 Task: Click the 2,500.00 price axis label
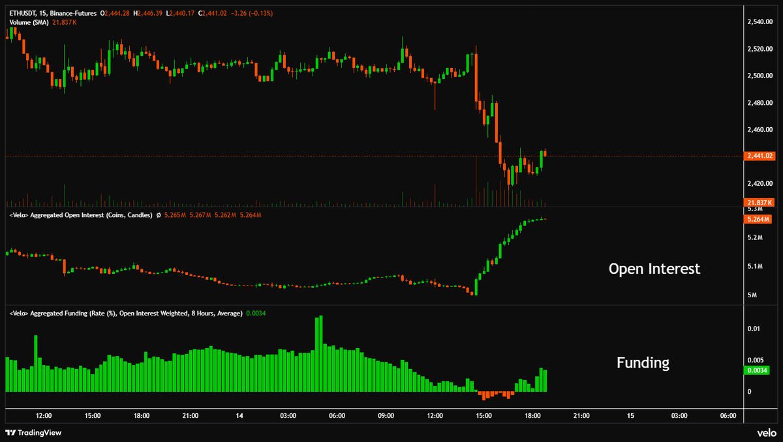click(x=760, y=76)
